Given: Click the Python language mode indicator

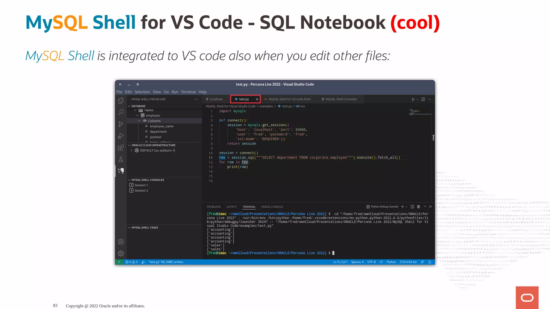Looking at the screenshot, I should (x=391, y=262).
